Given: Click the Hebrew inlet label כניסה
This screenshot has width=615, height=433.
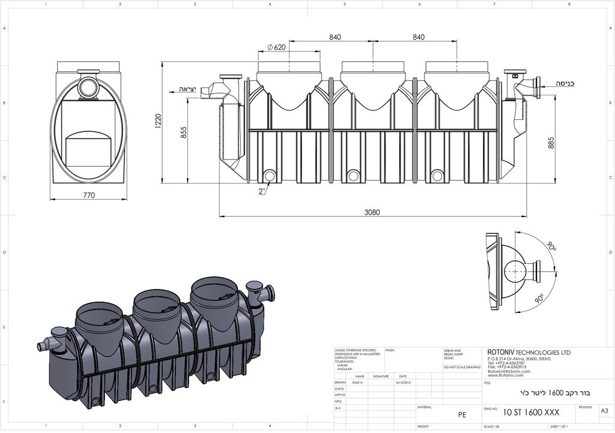Looking at the screenshot, I should [x=565, y=83].
